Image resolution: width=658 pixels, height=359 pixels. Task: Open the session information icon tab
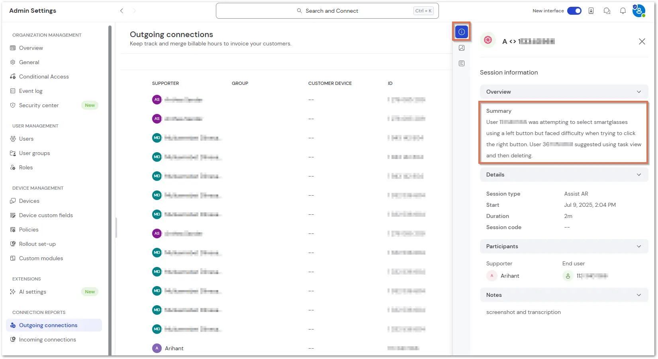point(462,32)
